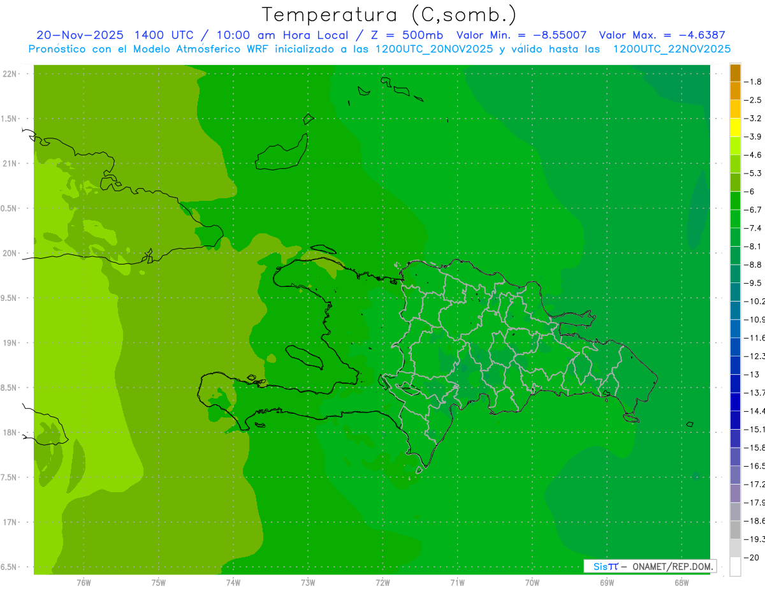
Task: Click the -4.6 color scale label
Action: pyautogui.click(x=753, y=155)
